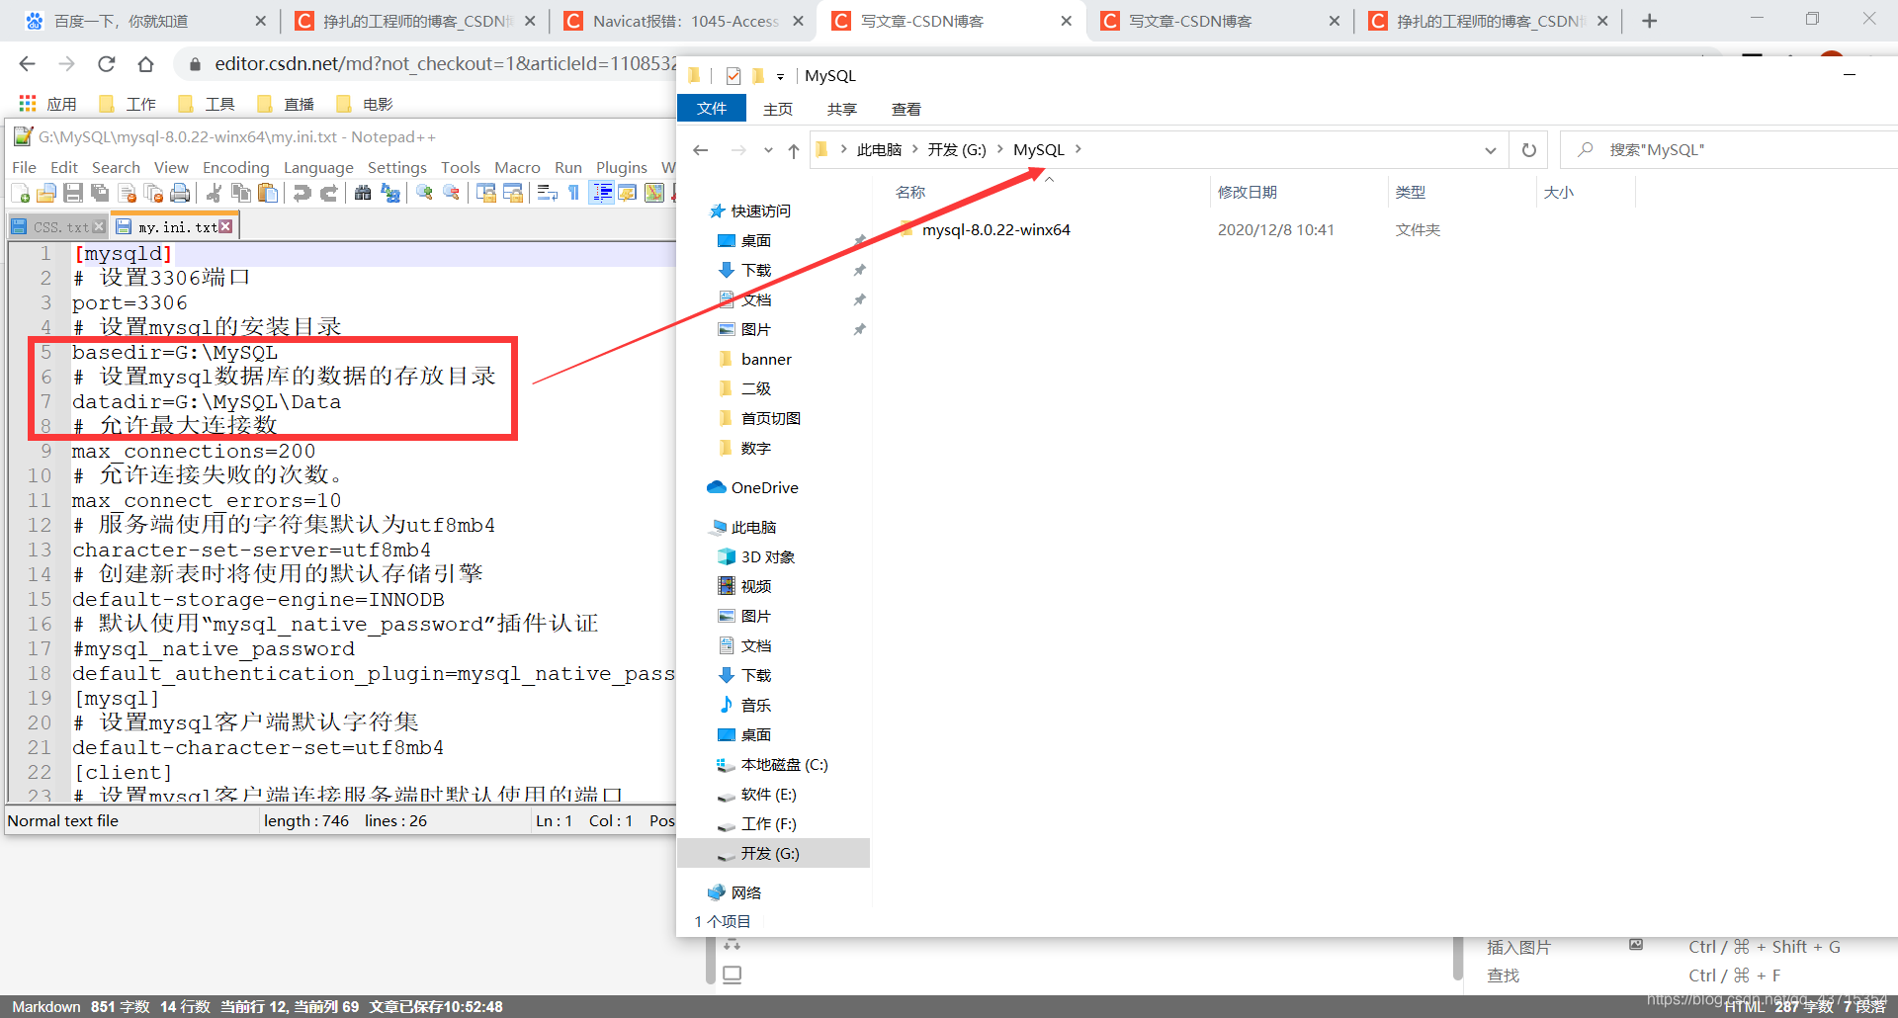Click the Print icon in Notepad++ toolbar

pyautogui.click(x=179, y=194)
